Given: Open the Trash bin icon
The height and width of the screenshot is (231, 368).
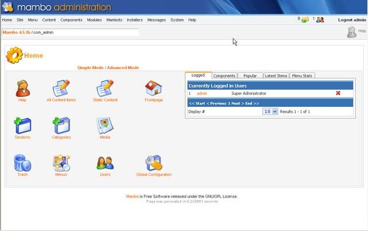Looking at the screenshot, I should [x=22, y=163].
